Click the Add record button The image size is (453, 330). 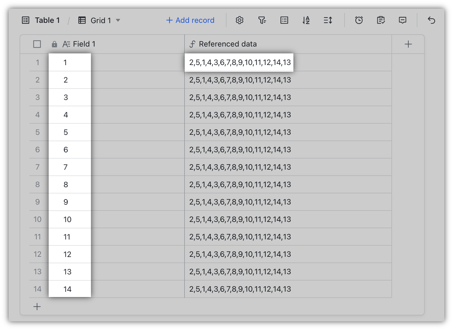(x=190, y=20)
